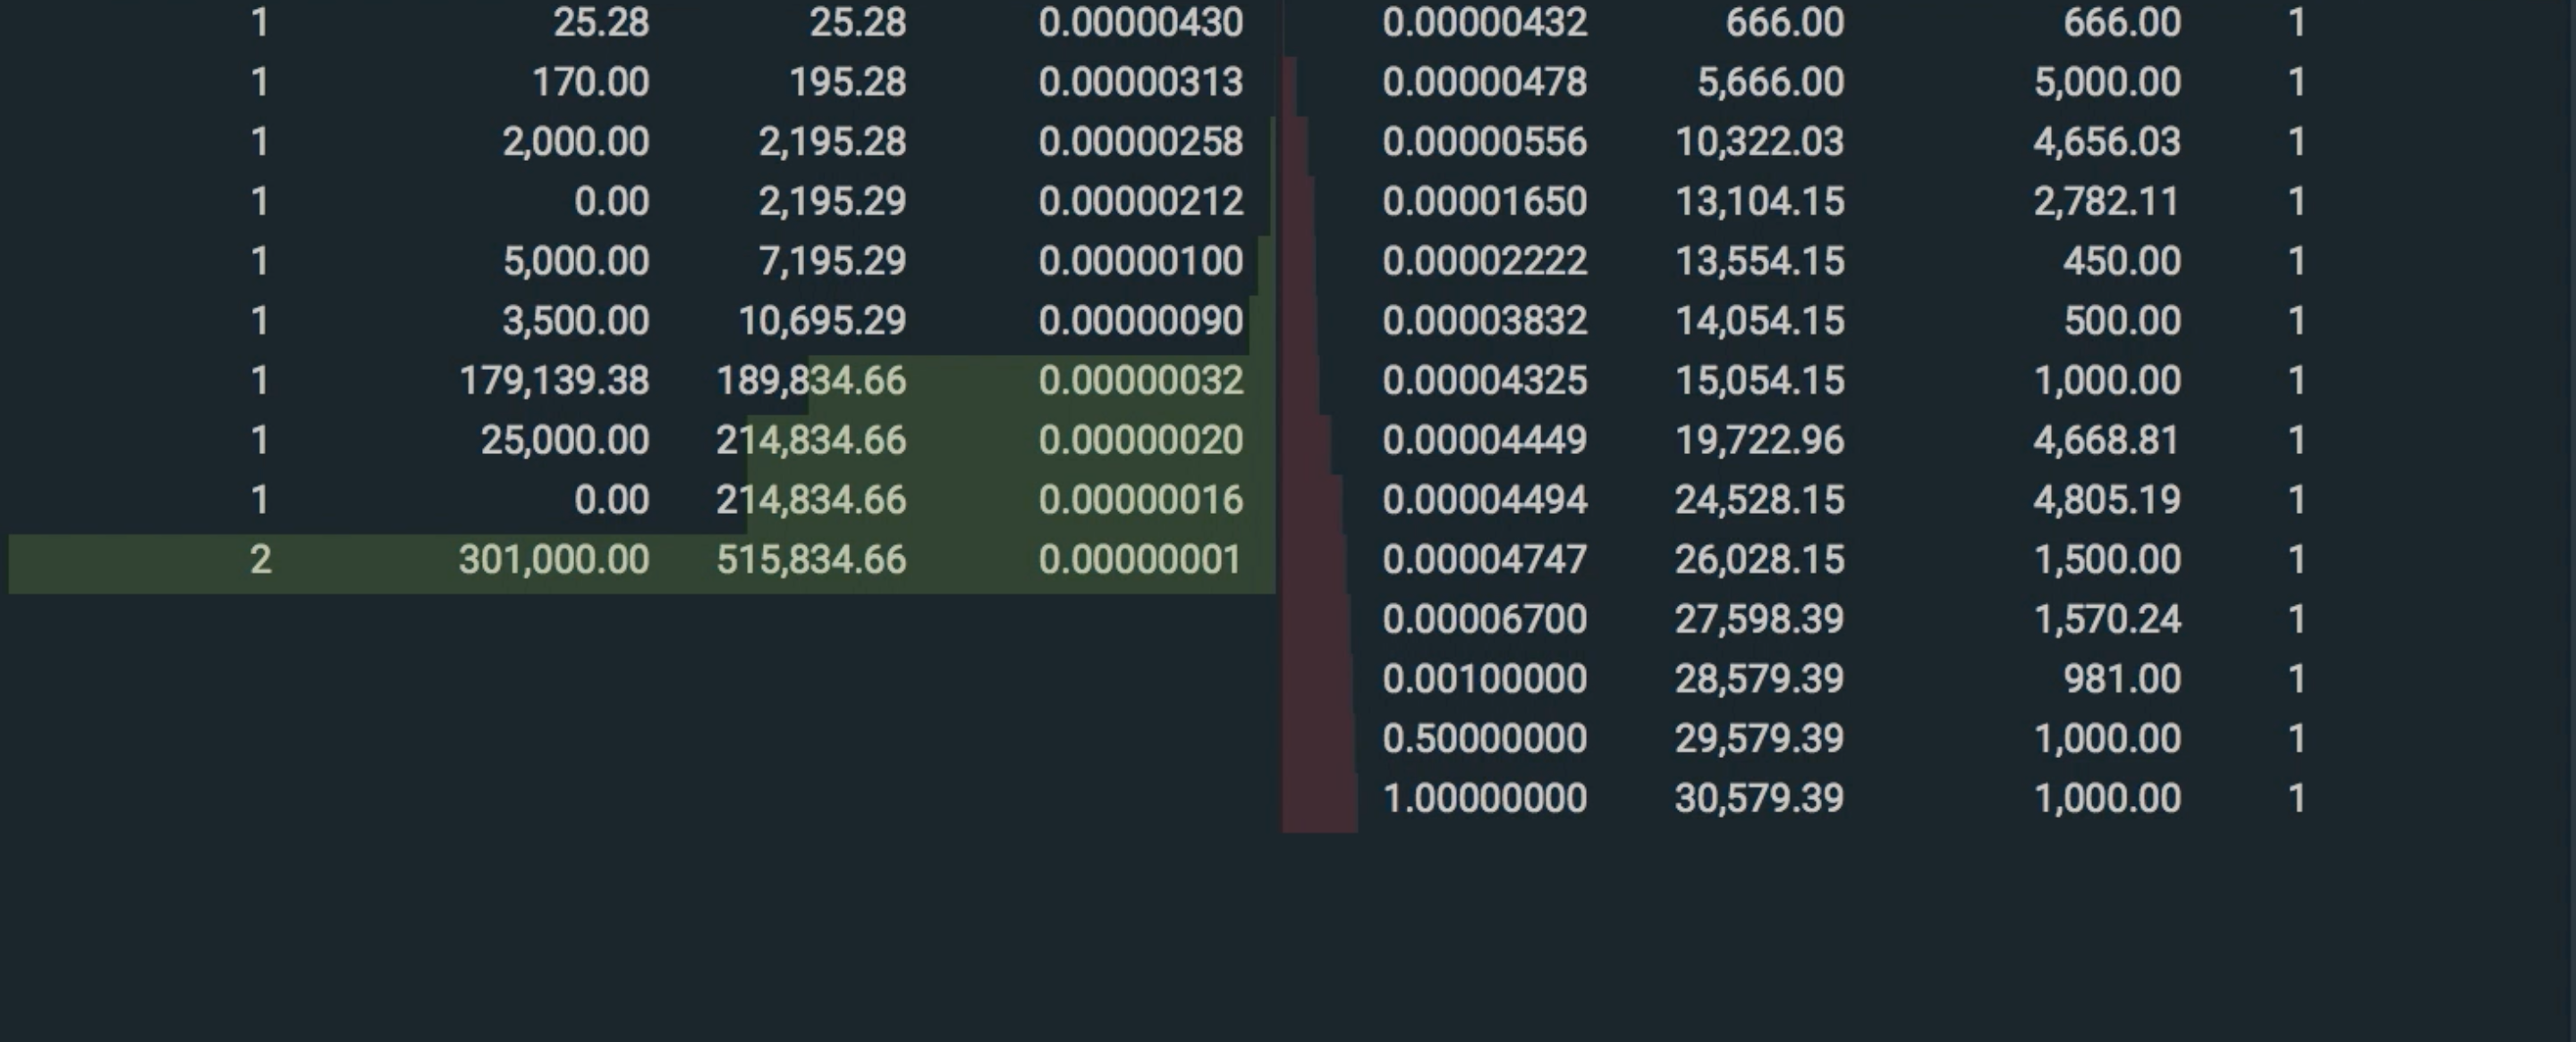Select bid at 0.00000100
Image resolution: width=2576 pixels, height=1042 pixels.
1140,262
